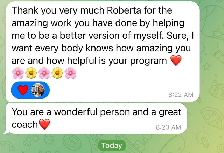Click the phrase "better version of myself"
This screenshot has height=153, width=224.
point(111,36)
